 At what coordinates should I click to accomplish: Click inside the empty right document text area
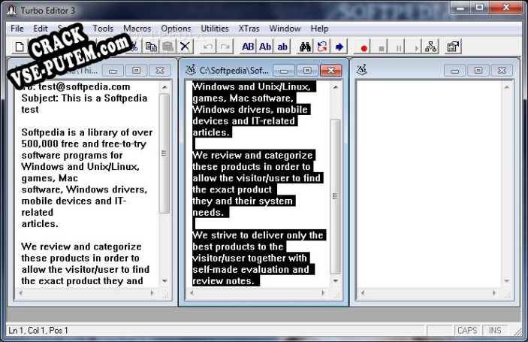[429, 184]
